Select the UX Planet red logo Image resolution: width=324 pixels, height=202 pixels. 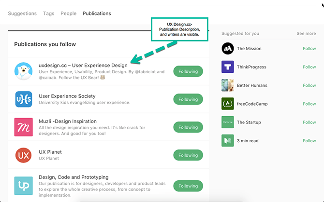click(23, 155)
